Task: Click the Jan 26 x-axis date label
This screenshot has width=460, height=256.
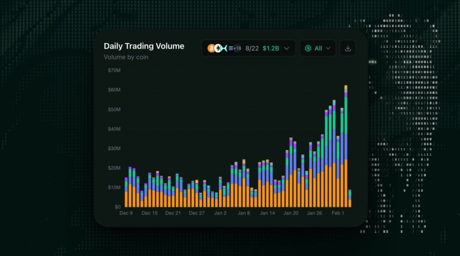Action: [x=314, y=213]
